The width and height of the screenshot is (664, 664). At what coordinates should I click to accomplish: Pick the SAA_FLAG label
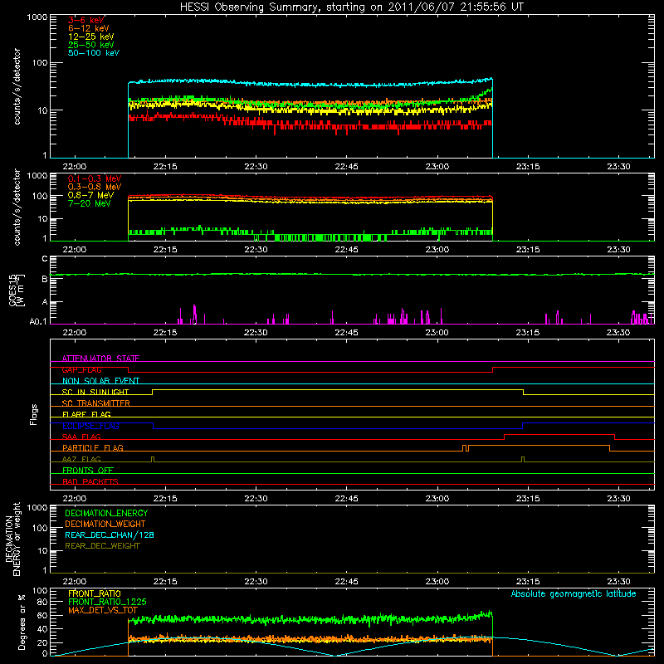pyautogui.click(x=81, y=437)
